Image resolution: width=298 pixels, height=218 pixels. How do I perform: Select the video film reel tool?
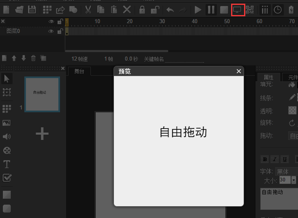[7, 150]
